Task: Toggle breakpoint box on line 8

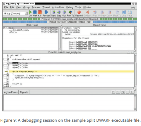Action: click(x=6, y=59)
